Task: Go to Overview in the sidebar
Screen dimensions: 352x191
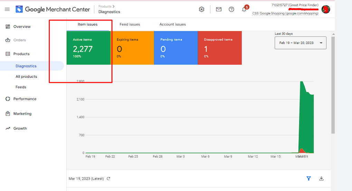Action: 22,26
